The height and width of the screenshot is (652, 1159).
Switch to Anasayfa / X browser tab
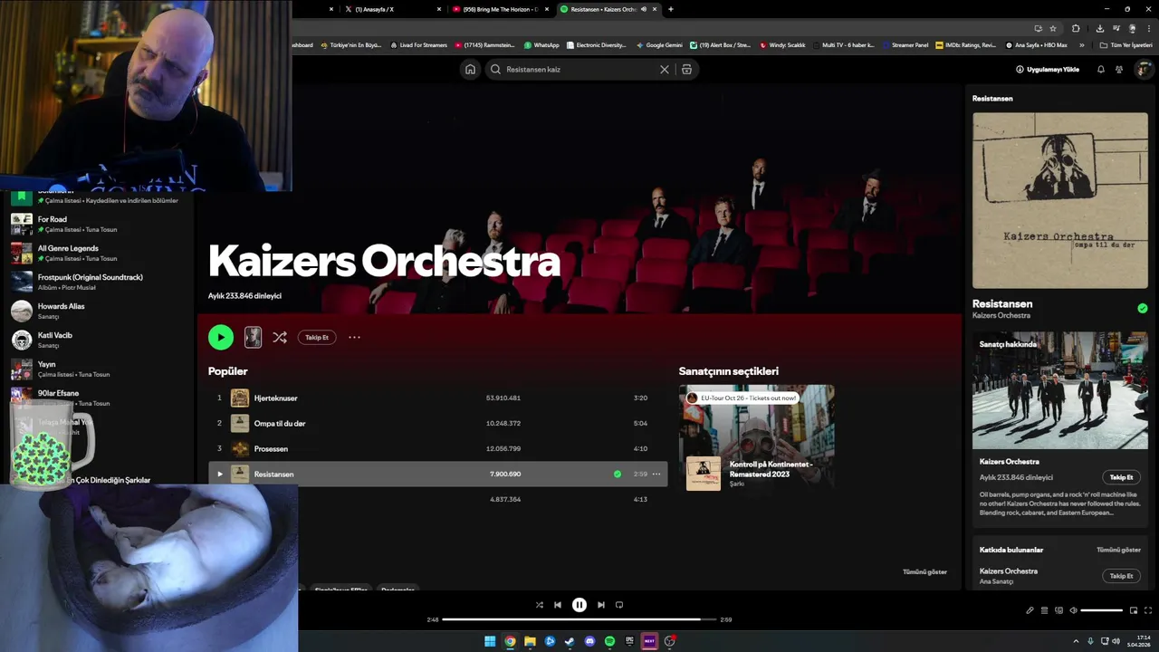click(394, 9)
